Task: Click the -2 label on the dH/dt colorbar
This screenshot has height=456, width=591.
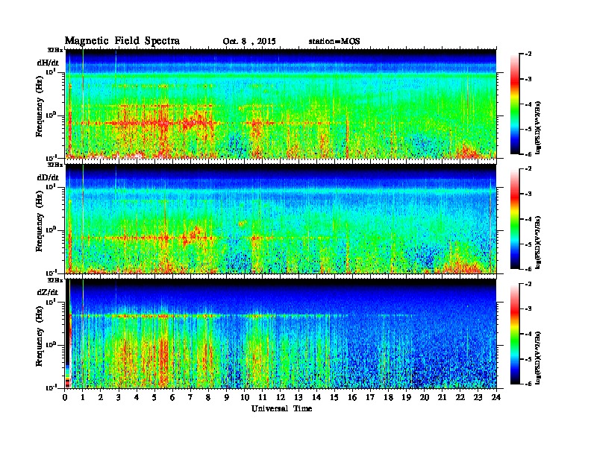Action: point(528,54)
